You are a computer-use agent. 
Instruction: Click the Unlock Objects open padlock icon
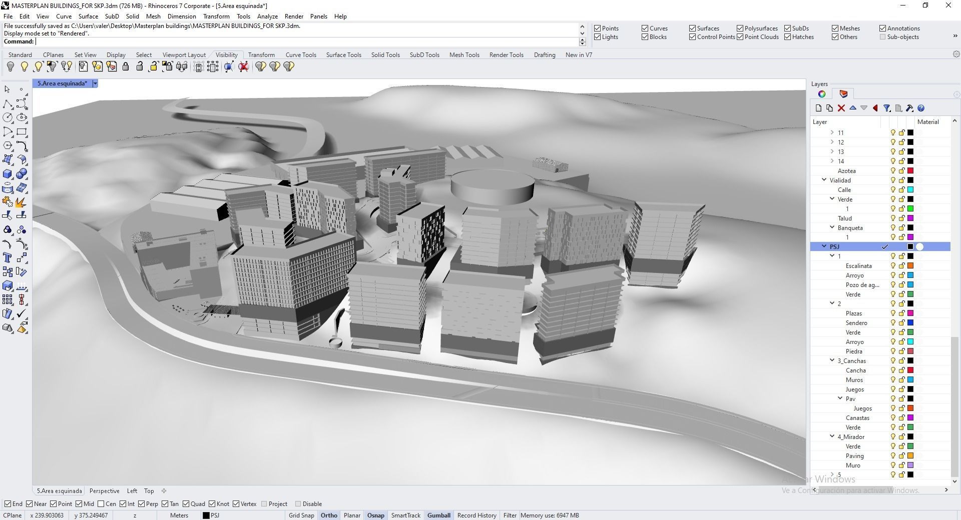[x=140, y=66]
